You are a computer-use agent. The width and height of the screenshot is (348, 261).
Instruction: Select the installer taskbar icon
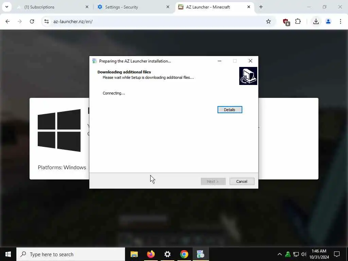coord(201,254)
